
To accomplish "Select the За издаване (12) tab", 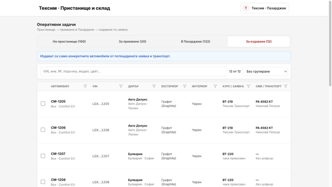I will coord(259,41).
